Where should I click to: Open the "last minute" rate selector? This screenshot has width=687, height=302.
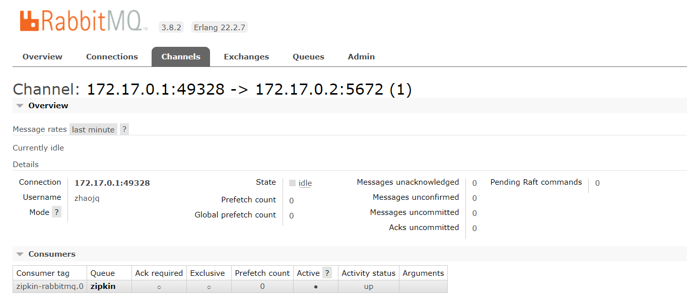pyautogui.click(x=93, y=129)
